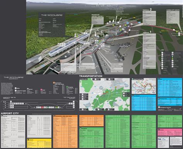Click the CARGO CITY SOUTH callout title
Screen dimensions: 183x149
pyautogui.click(x=173, y=10)
